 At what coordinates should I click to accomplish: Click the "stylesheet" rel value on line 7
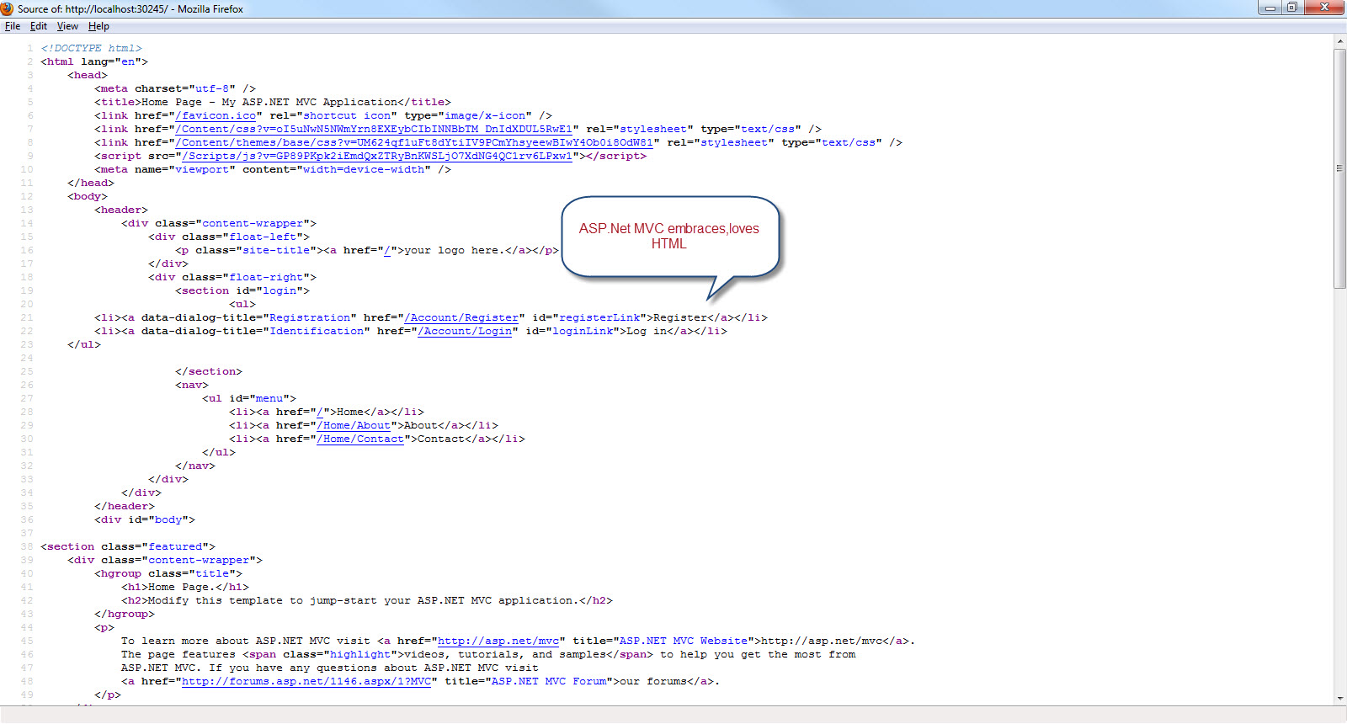(x=653, y=129)
